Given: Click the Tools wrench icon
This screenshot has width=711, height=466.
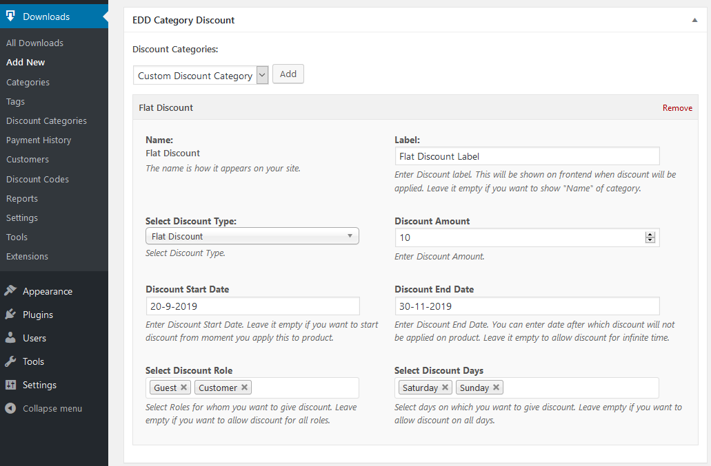Looking at the screenshot, I should coord(10,361).
